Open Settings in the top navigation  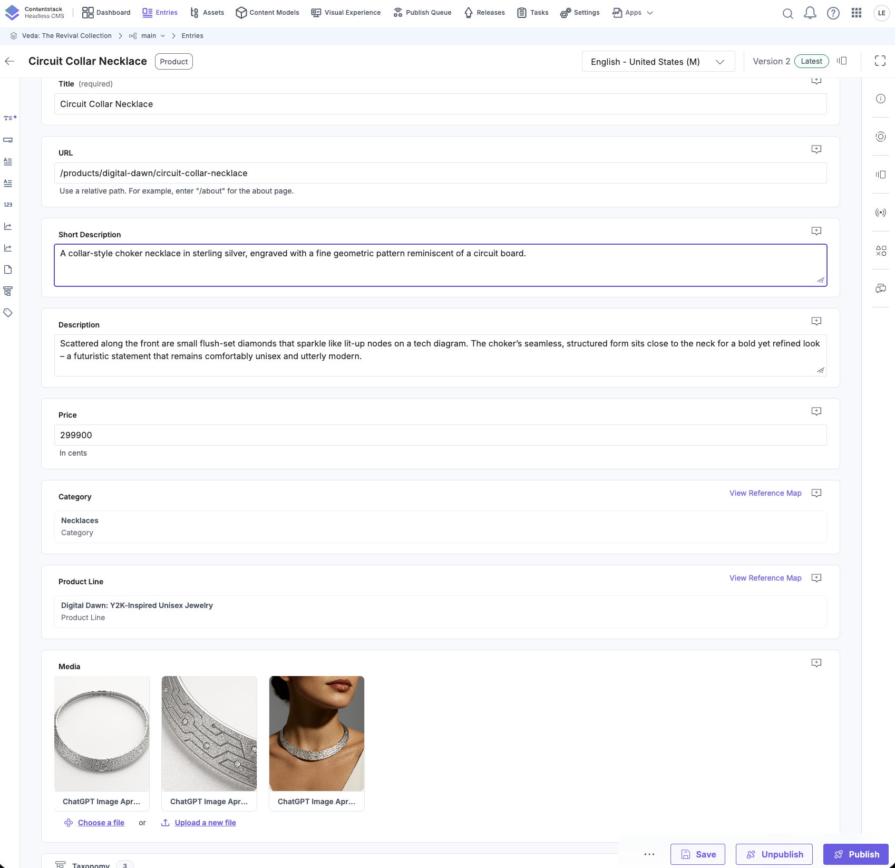[580, 13]
